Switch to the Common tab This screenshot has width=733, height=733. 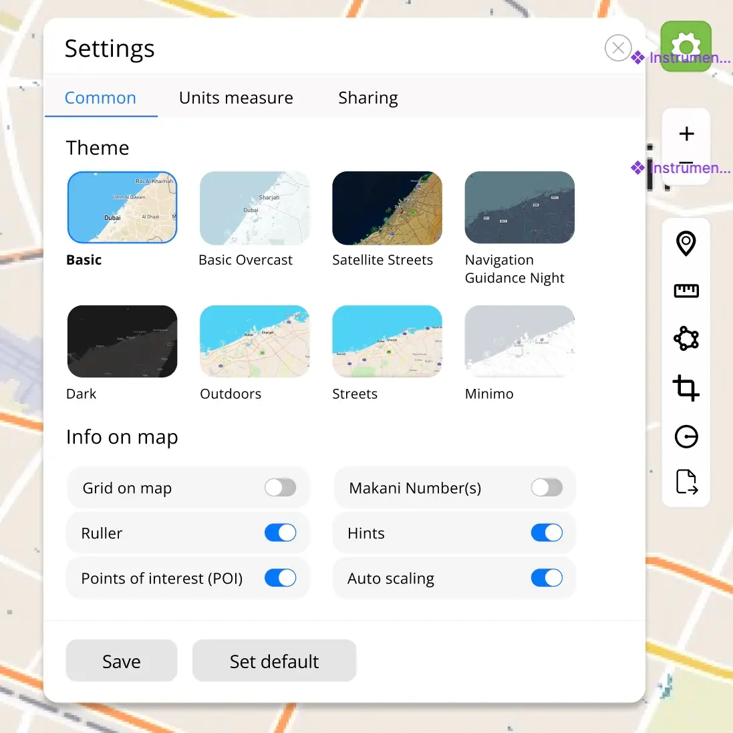coord(100,98)
